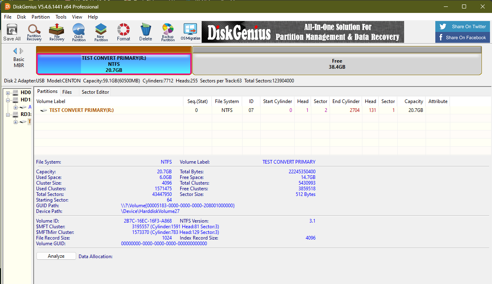The width and height of the screenshot is (492, 284).
Task: Click the Start Cylinder column header
Action: point(277,101)
